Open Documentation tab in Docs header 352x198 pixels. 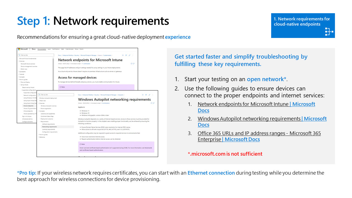pos(42,49)
